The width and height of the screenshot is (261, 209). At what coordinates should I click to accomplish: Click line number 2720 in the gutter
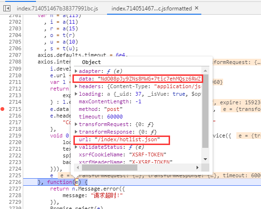click(x=15, y=142)
